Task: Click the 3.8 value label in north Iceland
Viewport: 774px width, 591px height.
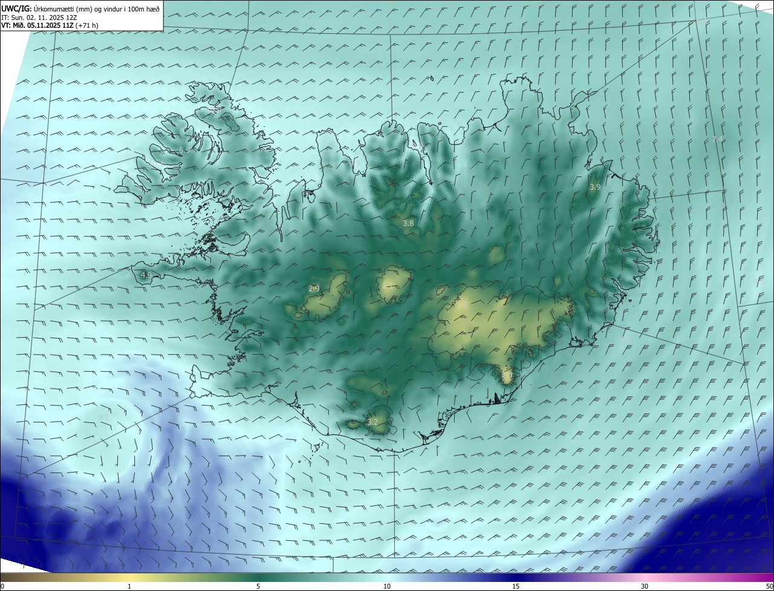Action: [x=408, y=223]
